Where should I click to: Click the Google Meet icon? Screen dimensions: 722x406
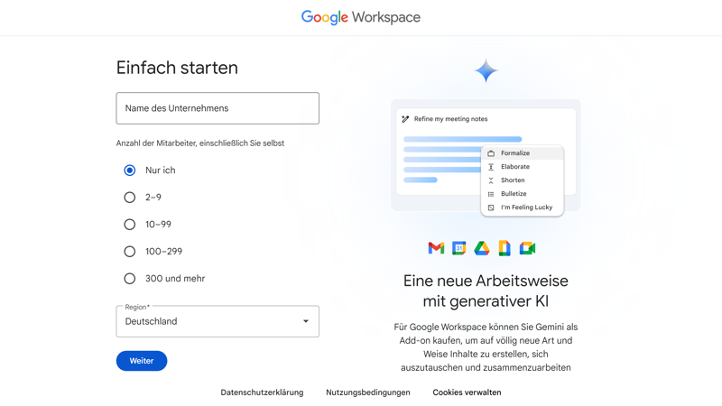point(528,248)
